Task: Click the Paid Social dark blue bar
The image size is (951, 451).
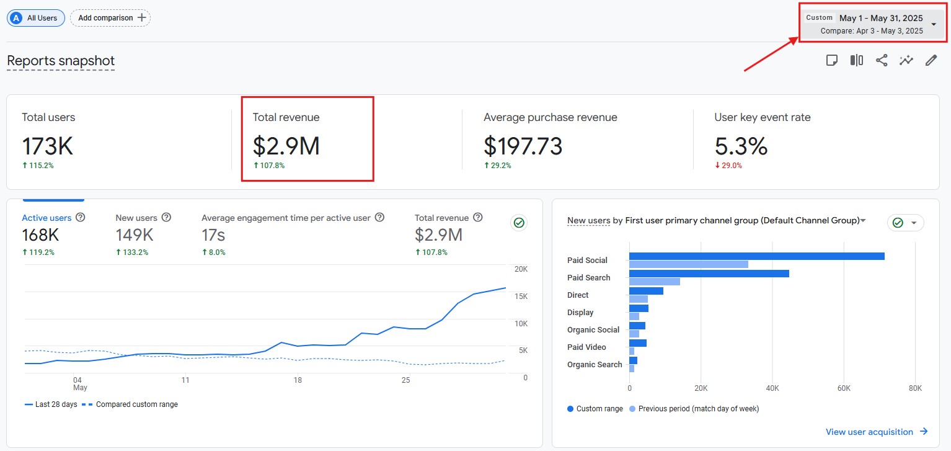Action: (757, 256)
